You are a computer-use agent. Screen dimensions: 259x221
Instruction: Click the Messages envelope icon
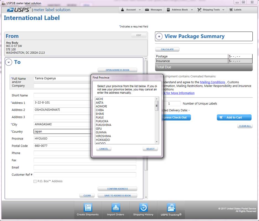tap(147, 10)
